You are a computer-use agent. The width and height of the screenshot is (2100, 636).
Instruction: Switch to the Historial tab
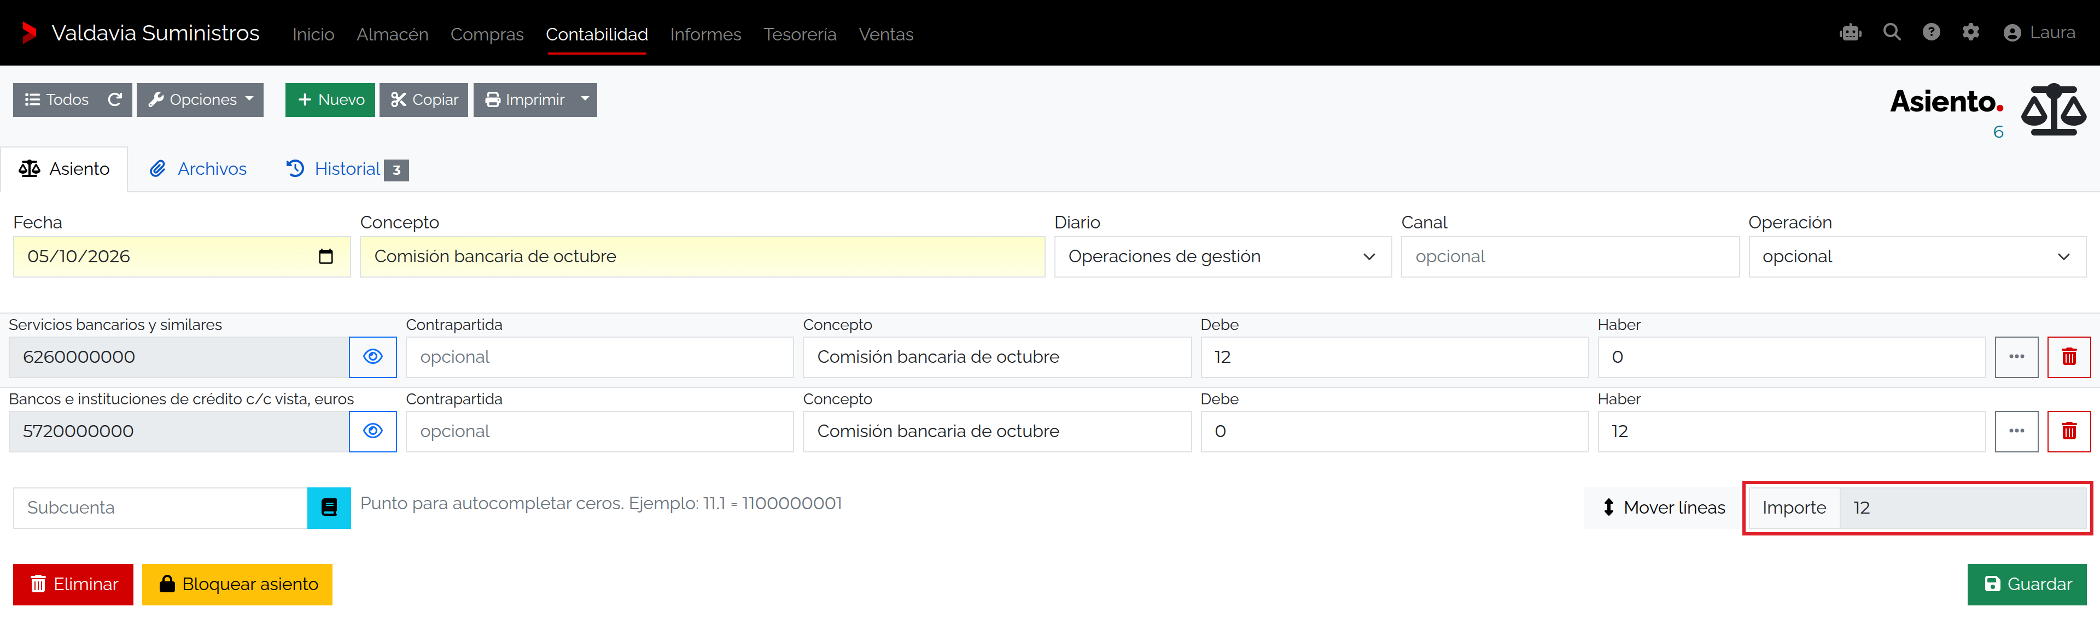tap(347, 169)
